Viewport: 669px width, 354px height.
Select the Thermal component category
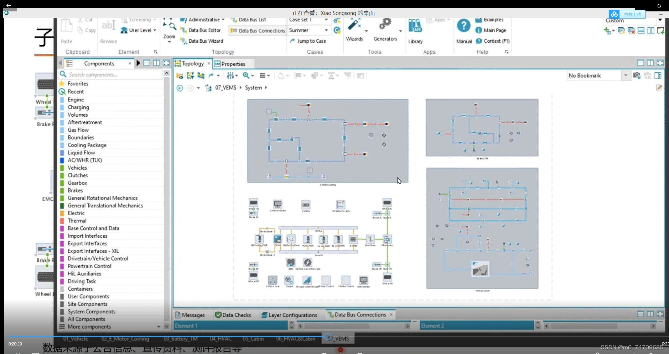[77, 221]
